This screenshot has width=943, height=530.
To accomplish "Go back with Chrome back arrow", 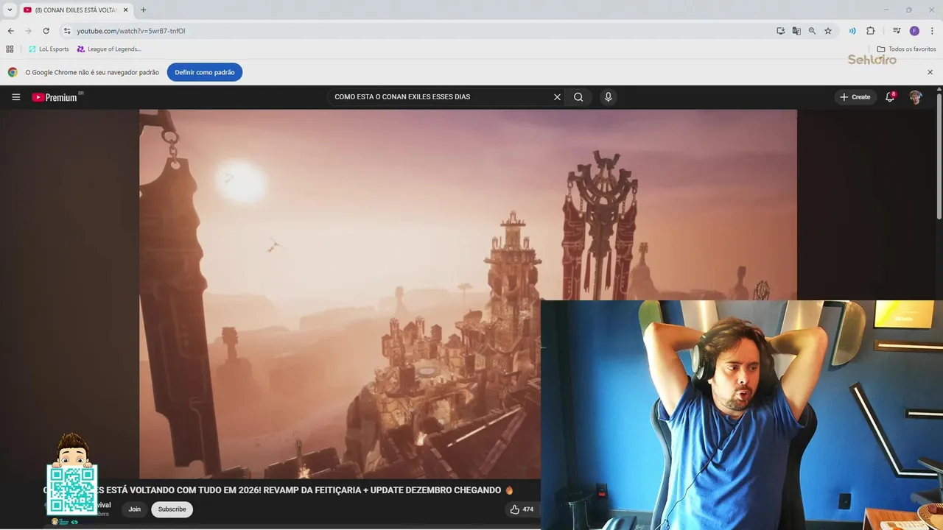I will tap(10, 31).
